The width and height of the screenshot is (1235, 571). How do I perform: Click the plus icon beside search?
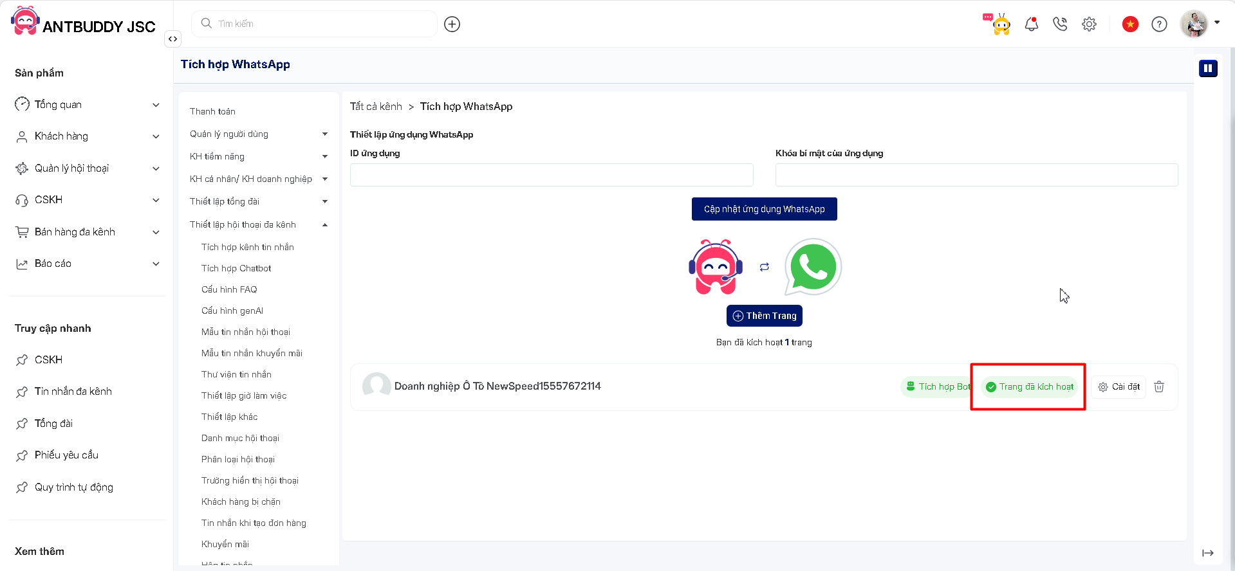452,24
